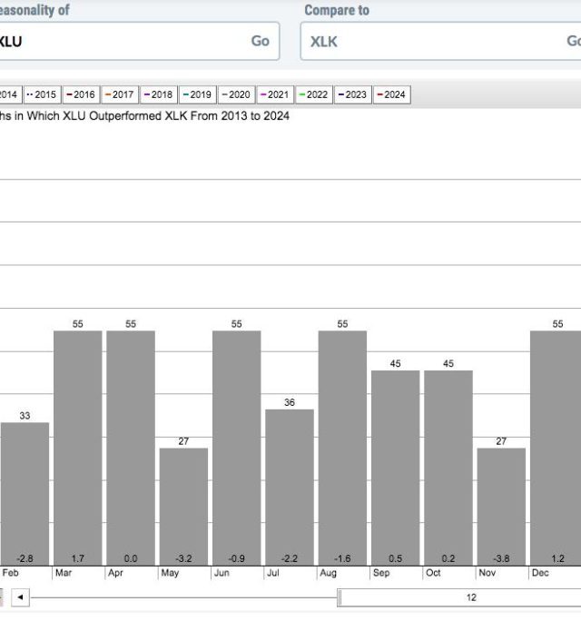Click the slider track left of the handle
Viewport: 581px width, 621px height.
coord(183,597)
